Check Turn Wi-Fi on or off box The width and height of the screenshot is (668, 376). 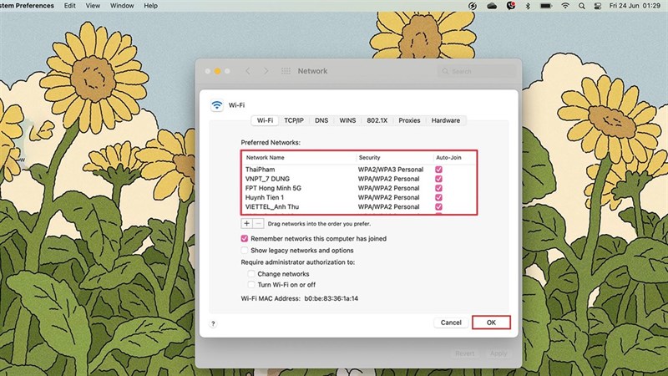(x=251, y=285)
